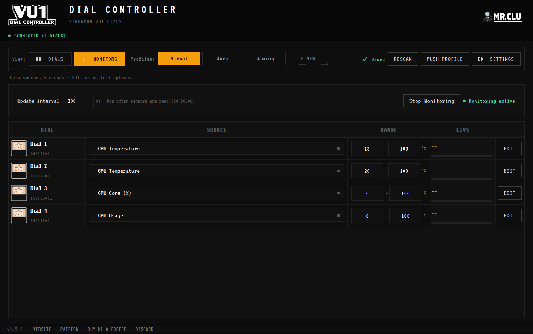Open the GPU Temperature source dropdown
Image resolution: width=533 pixels, height=334 pixels.
216,171
